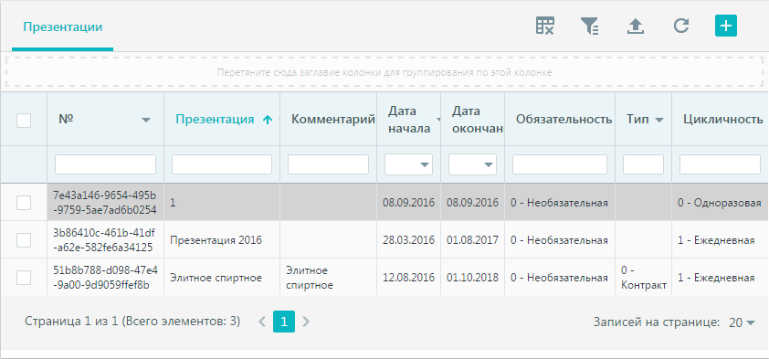
Task: Open the Дата начала filter date dropdown
Action: [425, 164]
